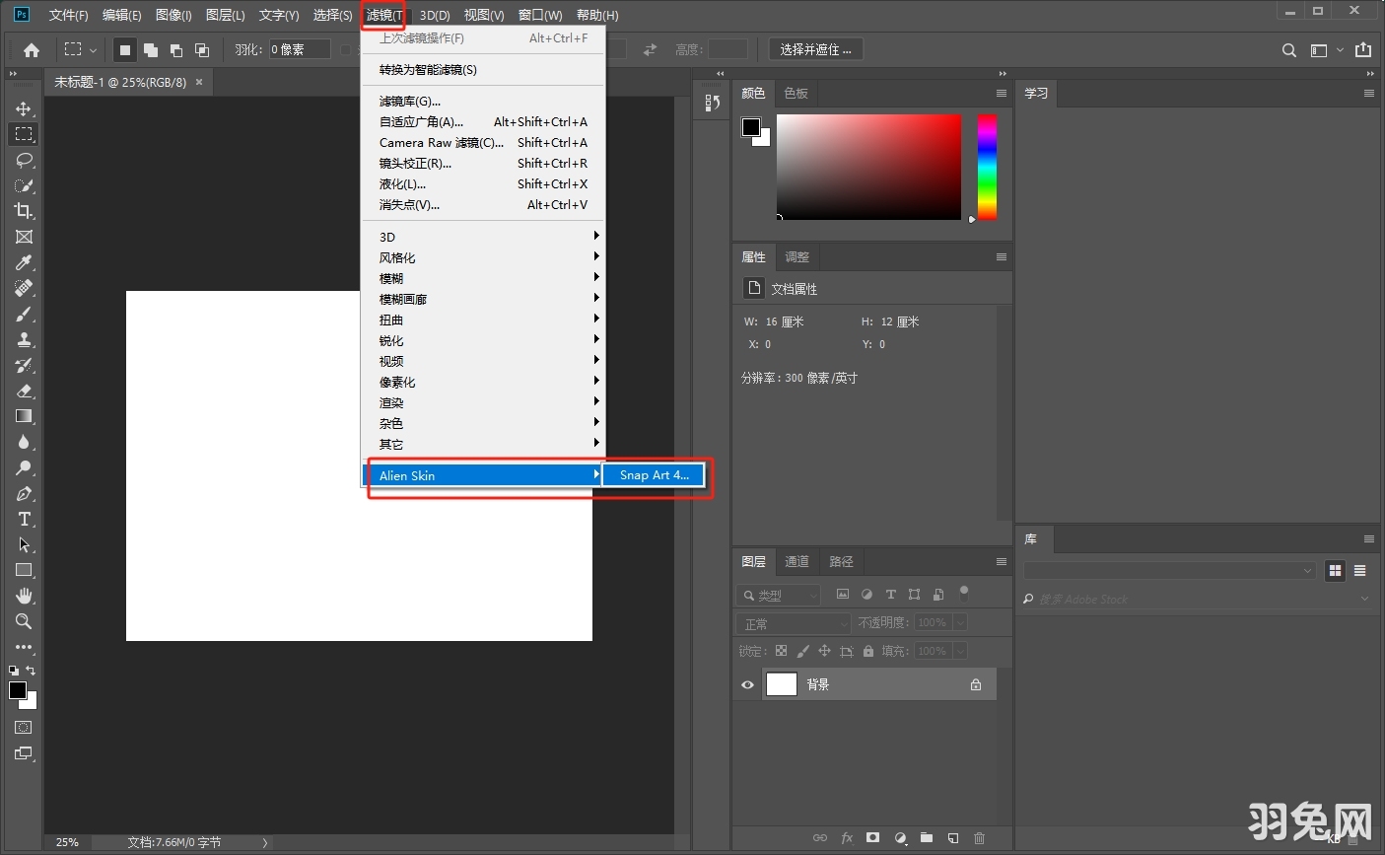Grab the Zoom tool
The image size is (1385, 855).
(x=22, y=621)
